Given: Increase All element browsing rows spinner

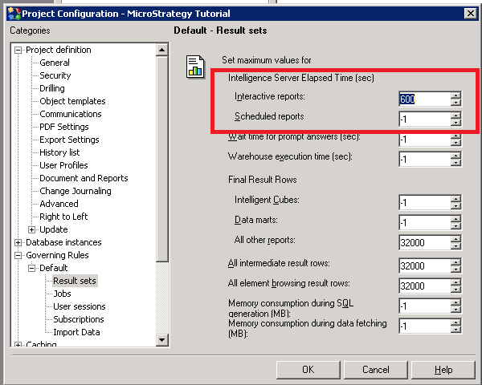Looking at the screenshot, I should tap(455, 283).
